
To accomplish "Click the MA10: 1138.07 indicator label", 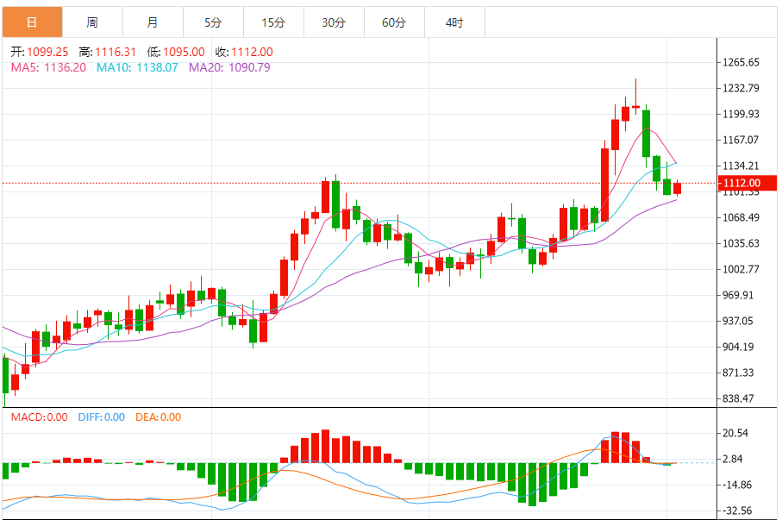I will [137, 67].
